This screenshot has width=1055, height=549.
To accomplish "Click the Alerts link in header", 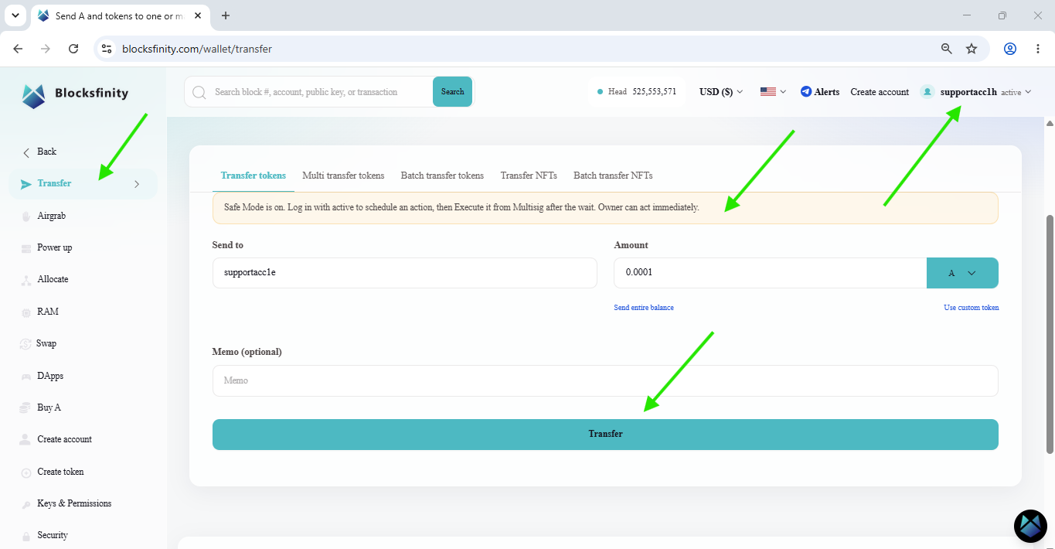I will pyautogui.click(x=826, y=92).
